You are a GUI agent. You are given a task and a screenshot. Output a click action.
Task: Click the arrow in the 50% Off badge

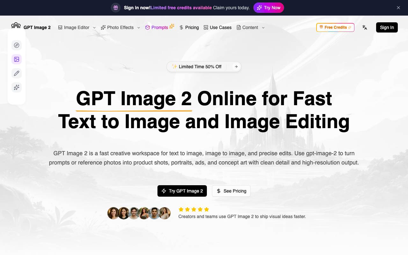pyautogui.click(x=236, y=67)
